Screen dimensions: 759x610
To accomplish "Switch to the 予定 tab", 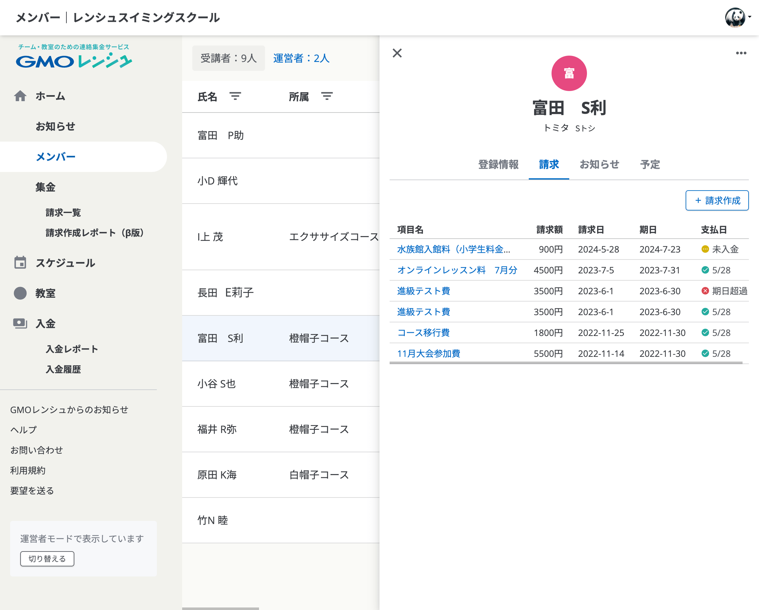I will [x=650, y=165].
